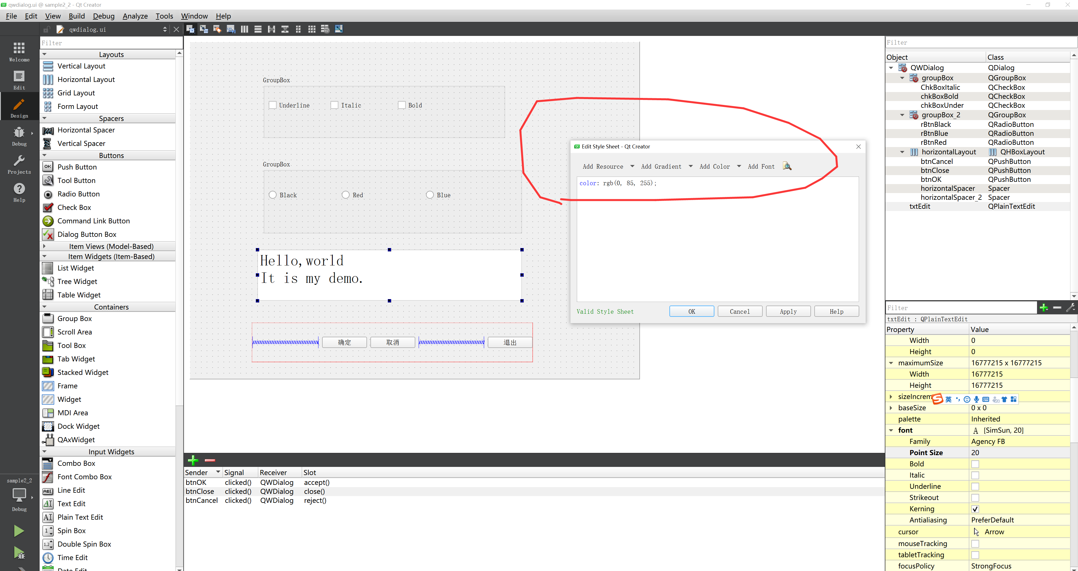Check the Bold font property checkbox
This screenshot has height=571, width=1078.
click(x=975, y=464)
